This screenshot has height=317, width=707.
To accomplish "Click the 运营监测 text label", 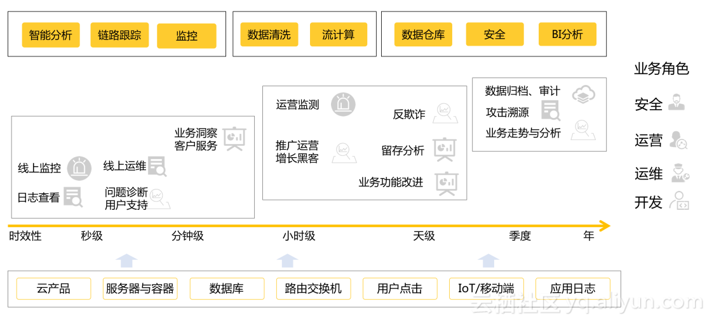I will [x=297, y=105].
